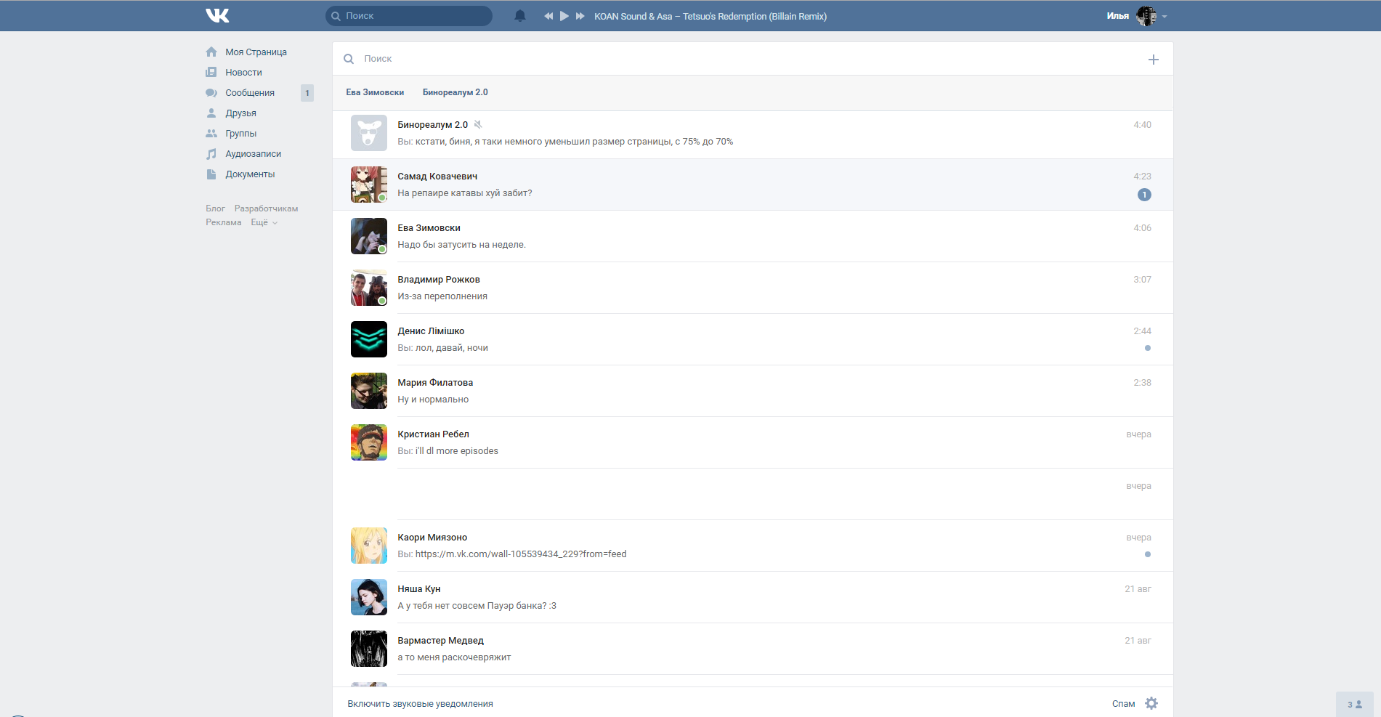The width and height of the screenshot is (1381, 717).
Task: Click the document icon beside Документы
Action: pos(211,174)
